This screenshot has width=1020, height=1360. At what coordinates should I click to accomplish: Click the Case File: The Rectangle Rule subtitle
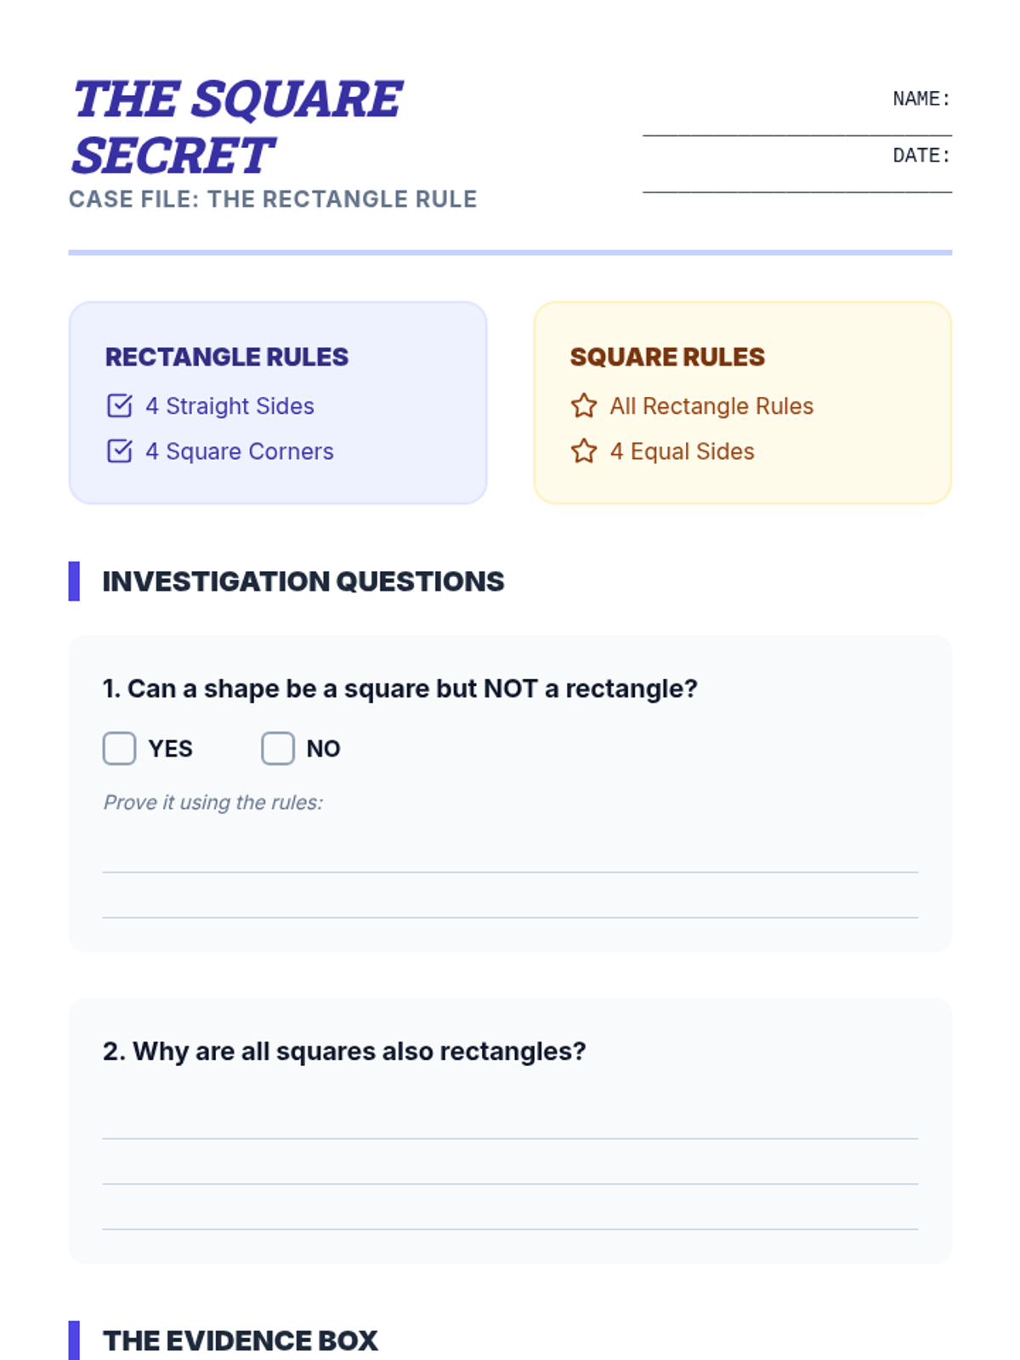click(x=273, y=199)
